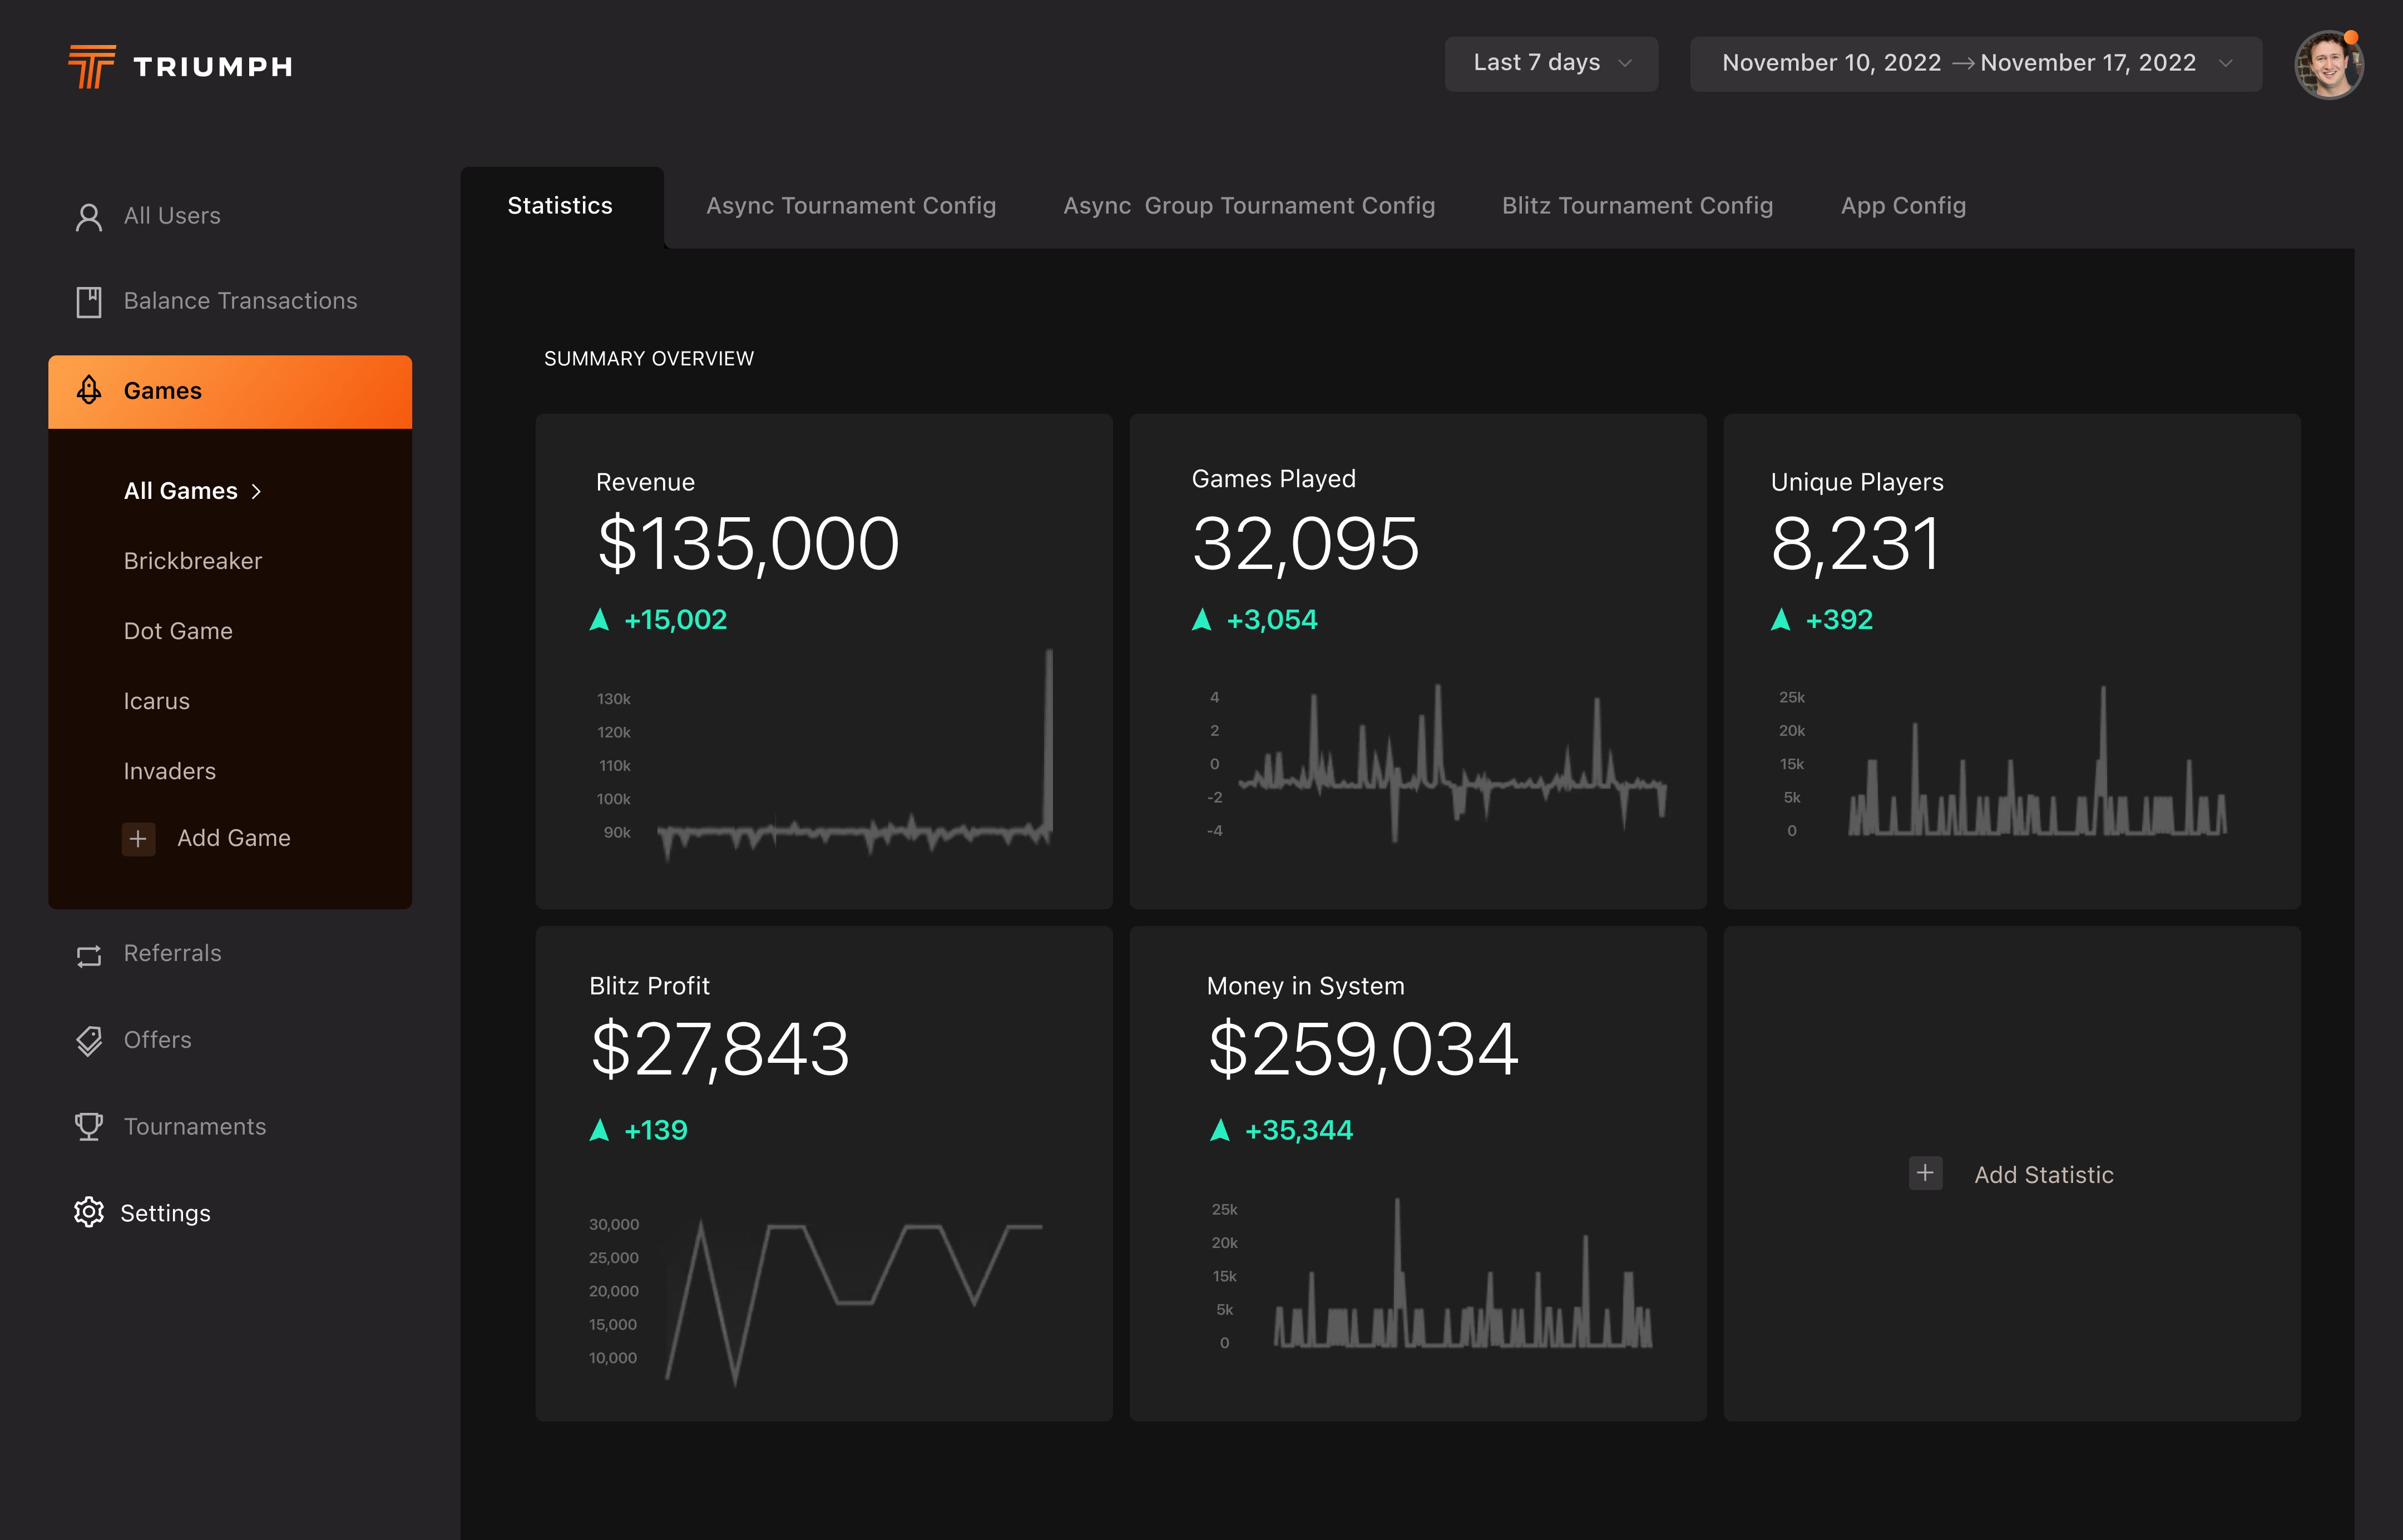The width and height of the screenshot is (2403, 1540).
Task: Click the Add Statistic plus icon
Action: [1925, 1173]
